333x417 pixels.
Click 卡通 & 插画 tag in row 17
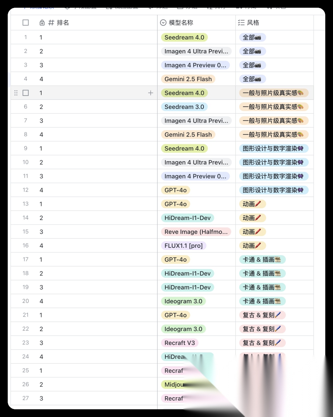pyautogui.click(x=262, y=259)
